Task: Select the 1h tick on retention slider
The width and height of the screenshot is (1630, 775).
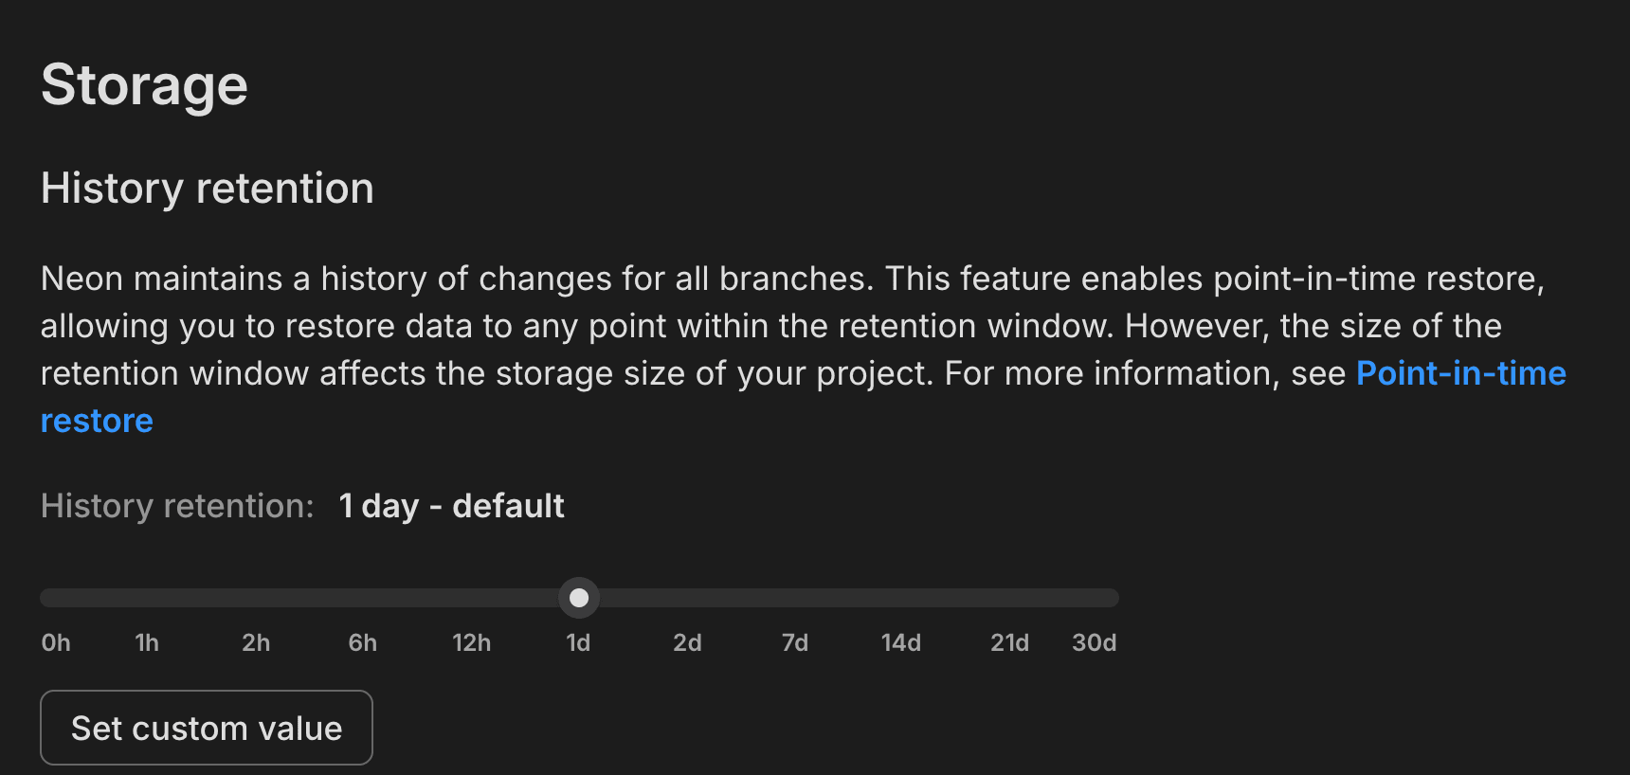Action: point(147,598)
